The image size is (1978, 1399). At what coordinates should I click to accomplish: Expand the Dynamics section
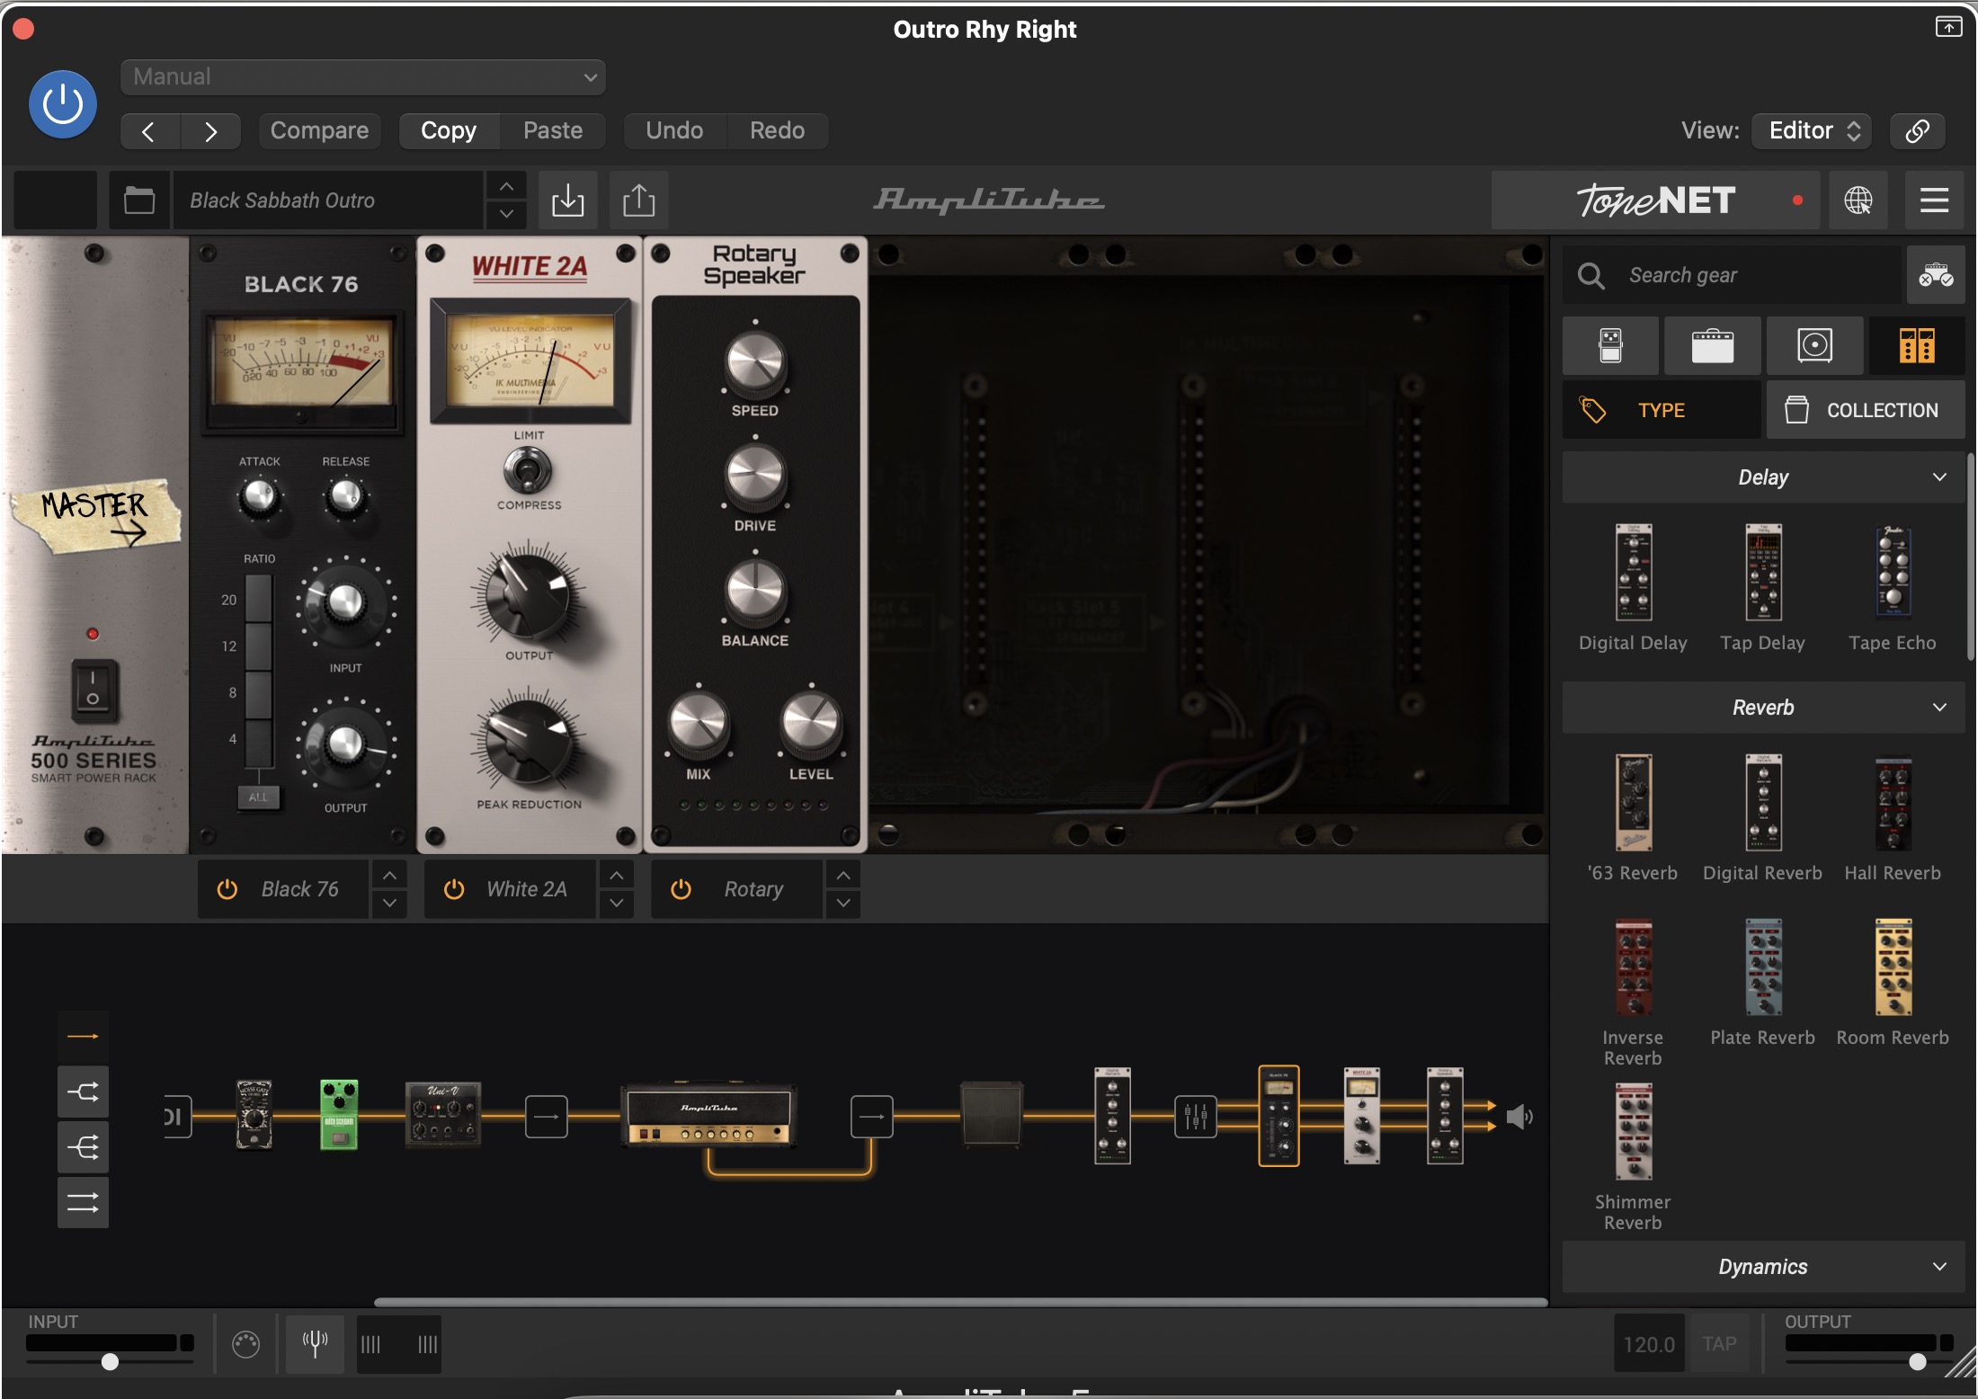tap(1763, 1267)
